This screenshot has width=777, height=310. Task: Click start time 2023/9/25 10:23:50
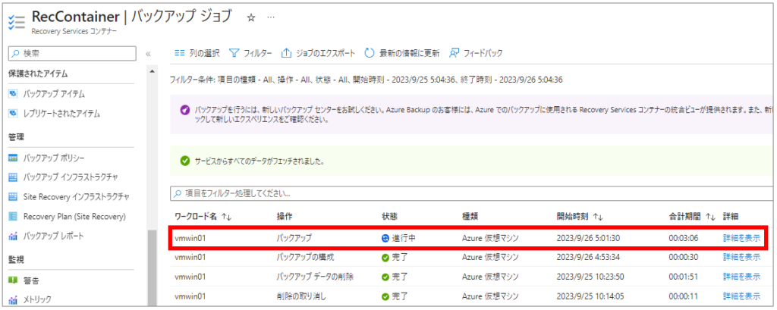590,277
